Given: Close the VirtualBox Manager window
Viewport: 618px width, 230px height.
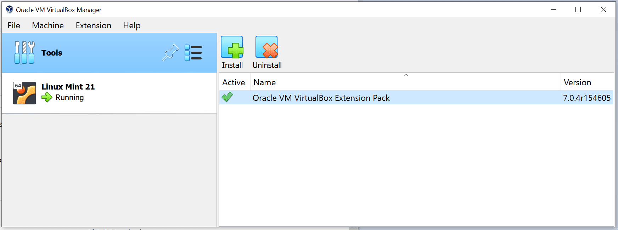Looking at the screenshot, I should (x=603, y=10).
